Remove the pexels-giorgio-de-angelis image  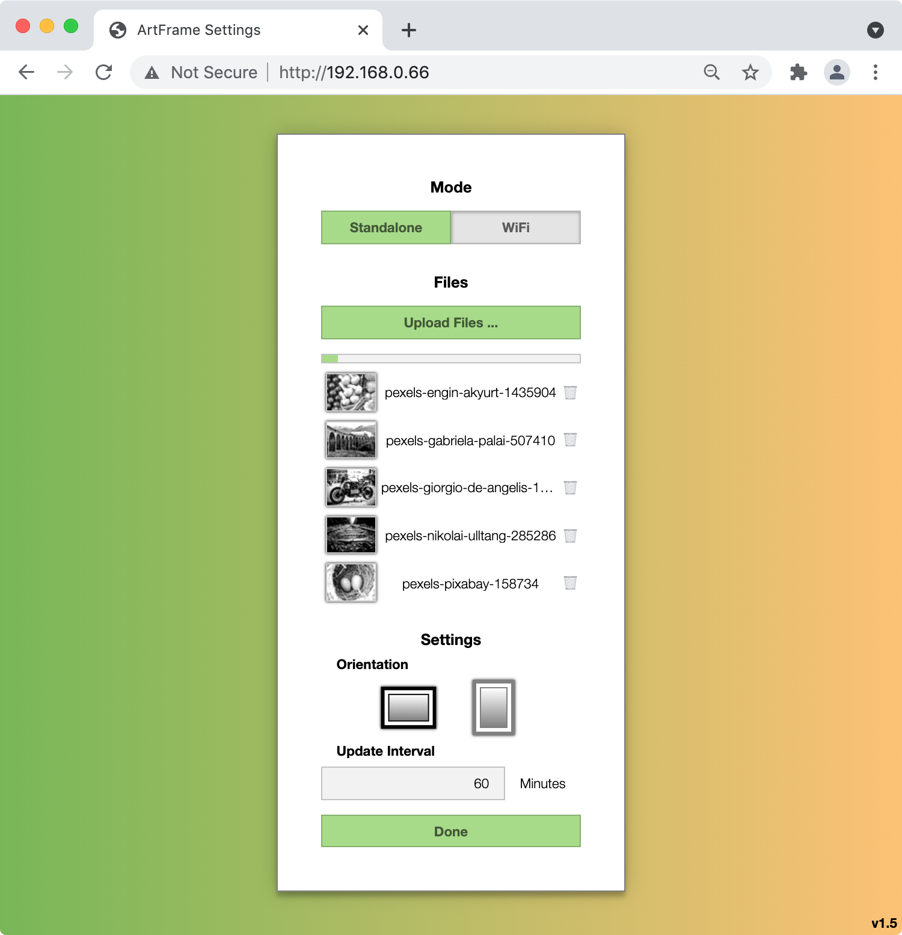[570, 488]
